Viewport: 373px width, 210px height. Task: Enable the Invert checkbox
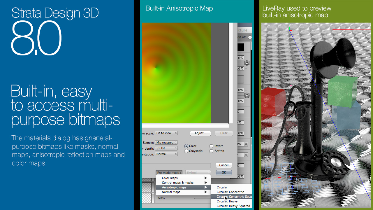tap(211, 146)
